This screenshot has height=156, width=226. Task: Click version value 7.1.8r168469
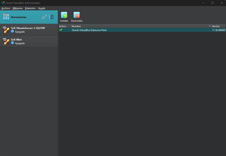218,30
